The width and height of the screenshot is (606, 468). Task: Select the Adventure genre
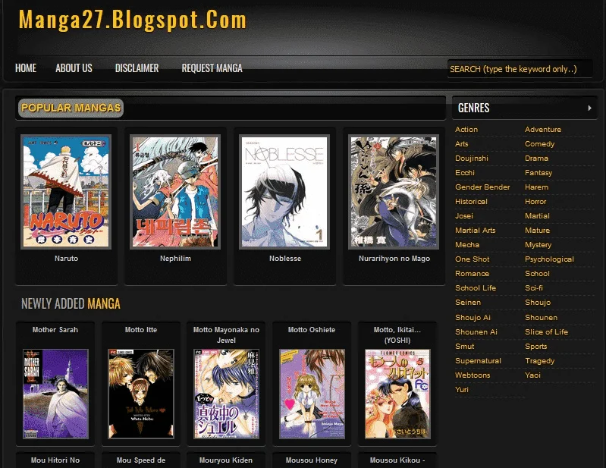(543, 130)
